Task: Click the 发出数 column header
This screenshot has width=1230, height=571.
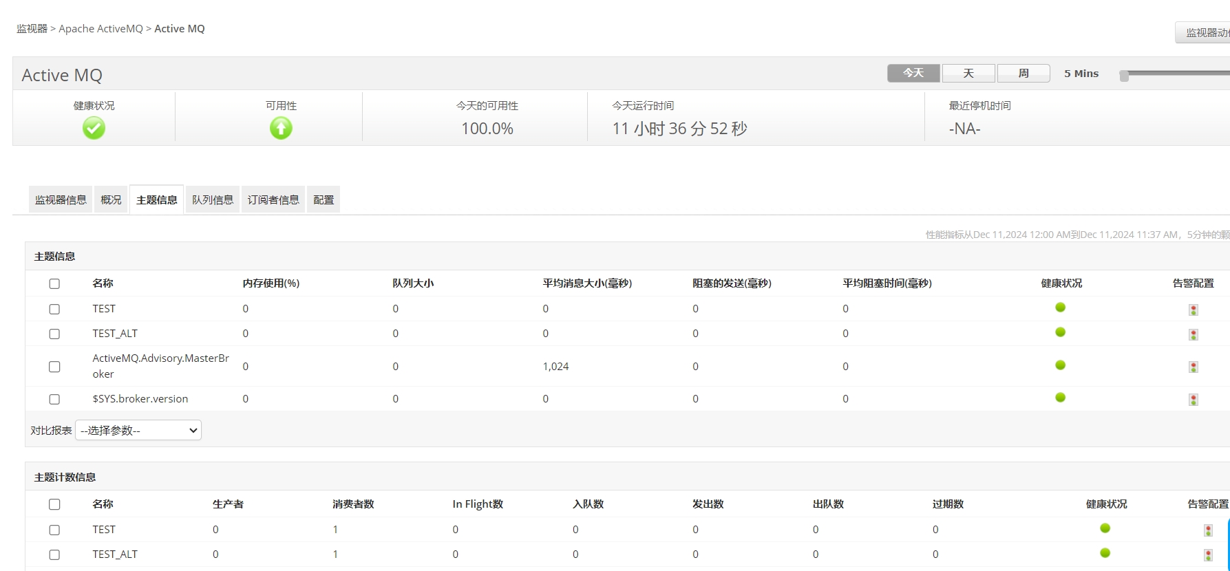Action: click(708, 504)
